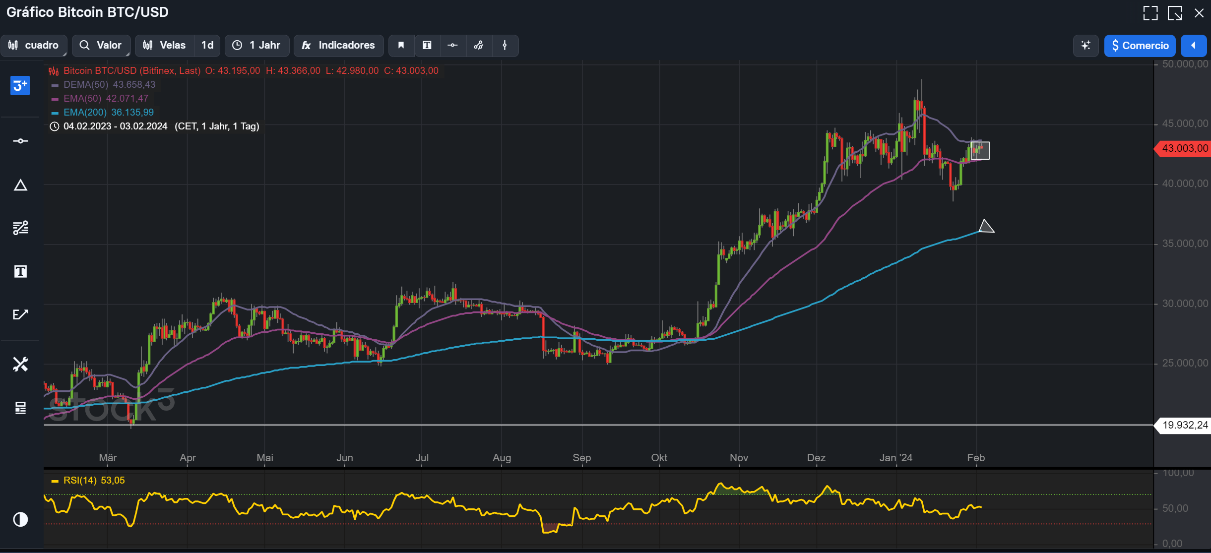Click the blue Comercio button
The image size is (1211, 553).
click(x=1140, y=46)
